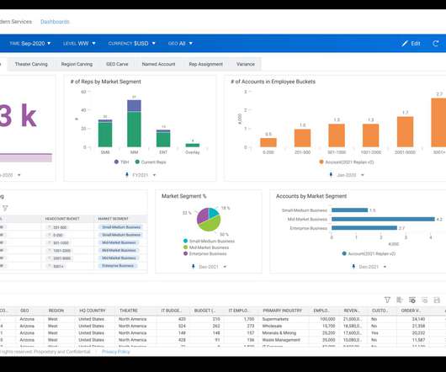
Task: Click row icon next to 201-500 bucket
Action: (x=49, y=227)
